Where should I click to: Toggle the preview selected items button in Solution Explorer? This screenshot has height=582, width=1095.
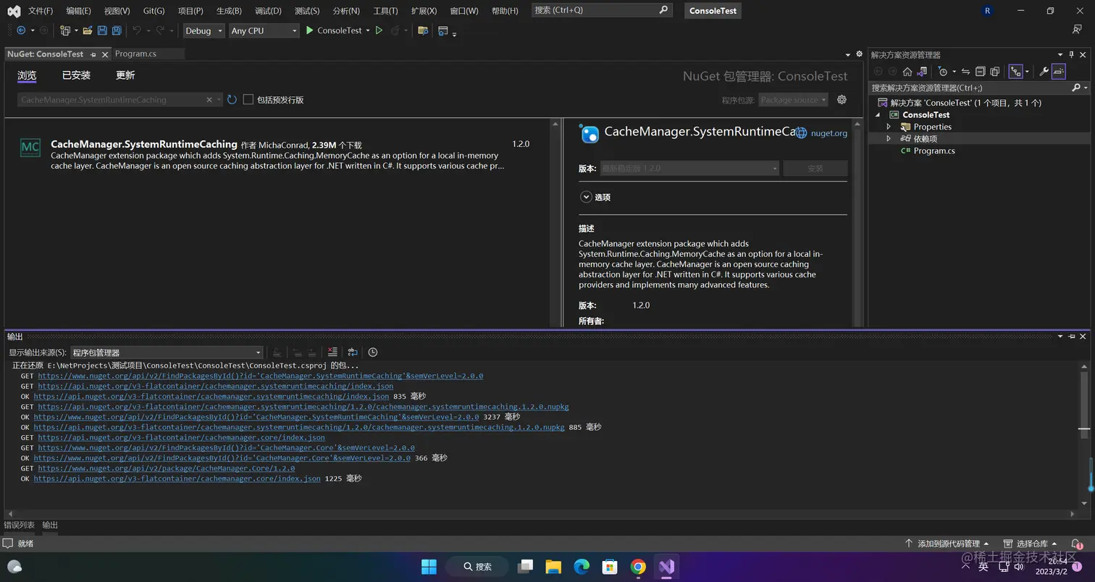click(x=1059, y=72)
